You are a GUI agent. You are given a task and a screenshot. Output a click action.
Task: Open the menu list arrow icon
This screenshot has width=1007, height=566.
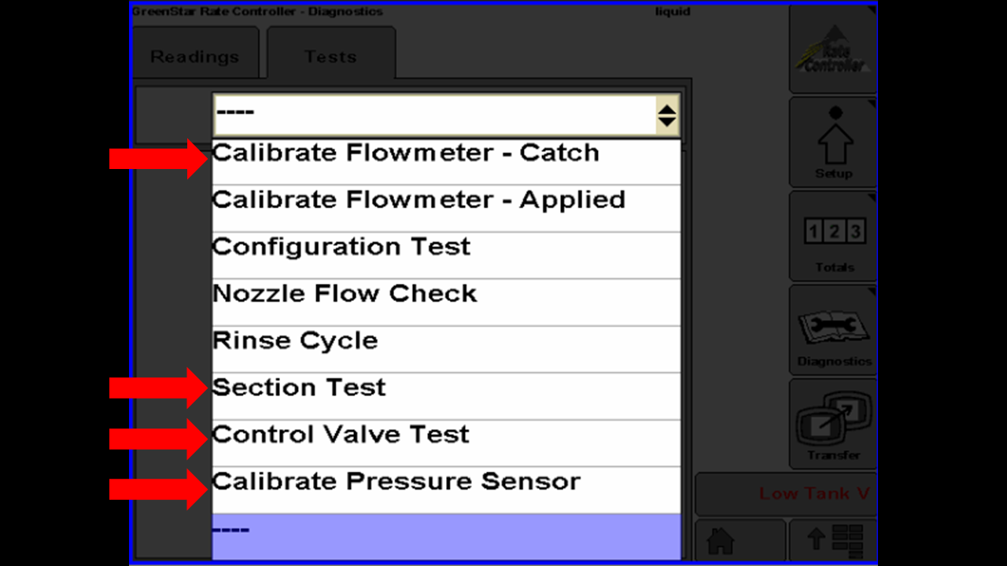click(x=833, y=539)
